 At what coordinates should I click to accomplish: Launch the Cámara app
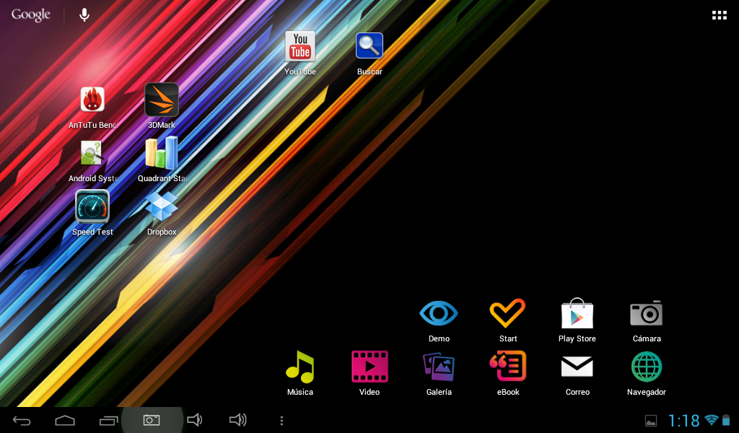pyautogui.click(x=646, y=315)
